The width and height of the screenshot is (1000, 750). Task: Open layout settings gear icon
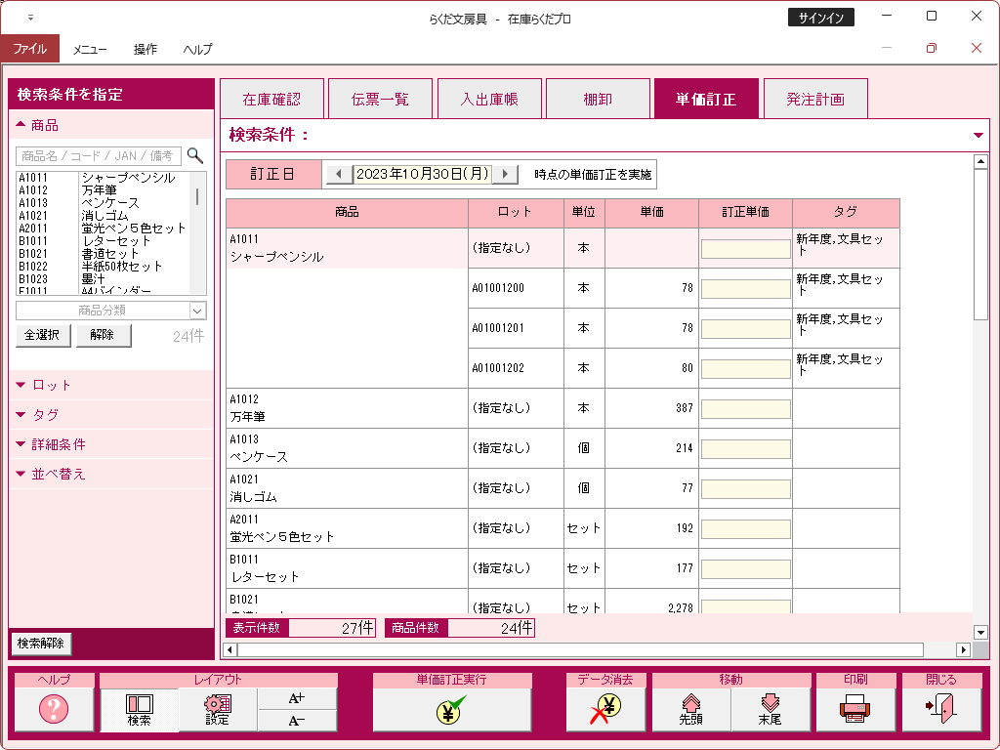pos(218,709)
